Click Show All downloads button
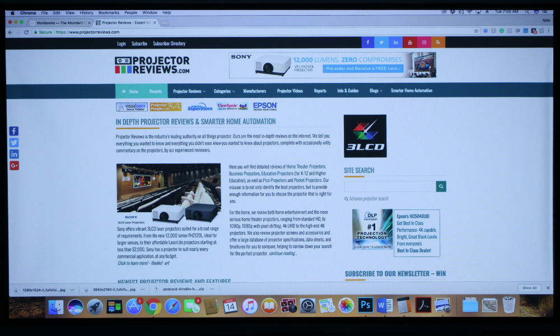 click(529, 288)
